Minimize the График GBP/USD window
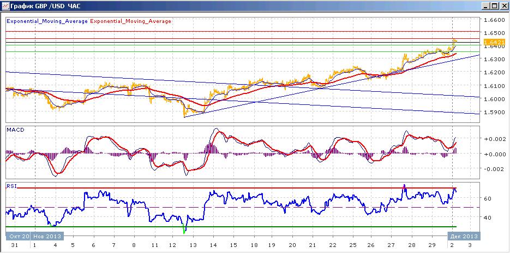This screenshot has width=510, height=253. pyautogui.click(x=486, y=6)
